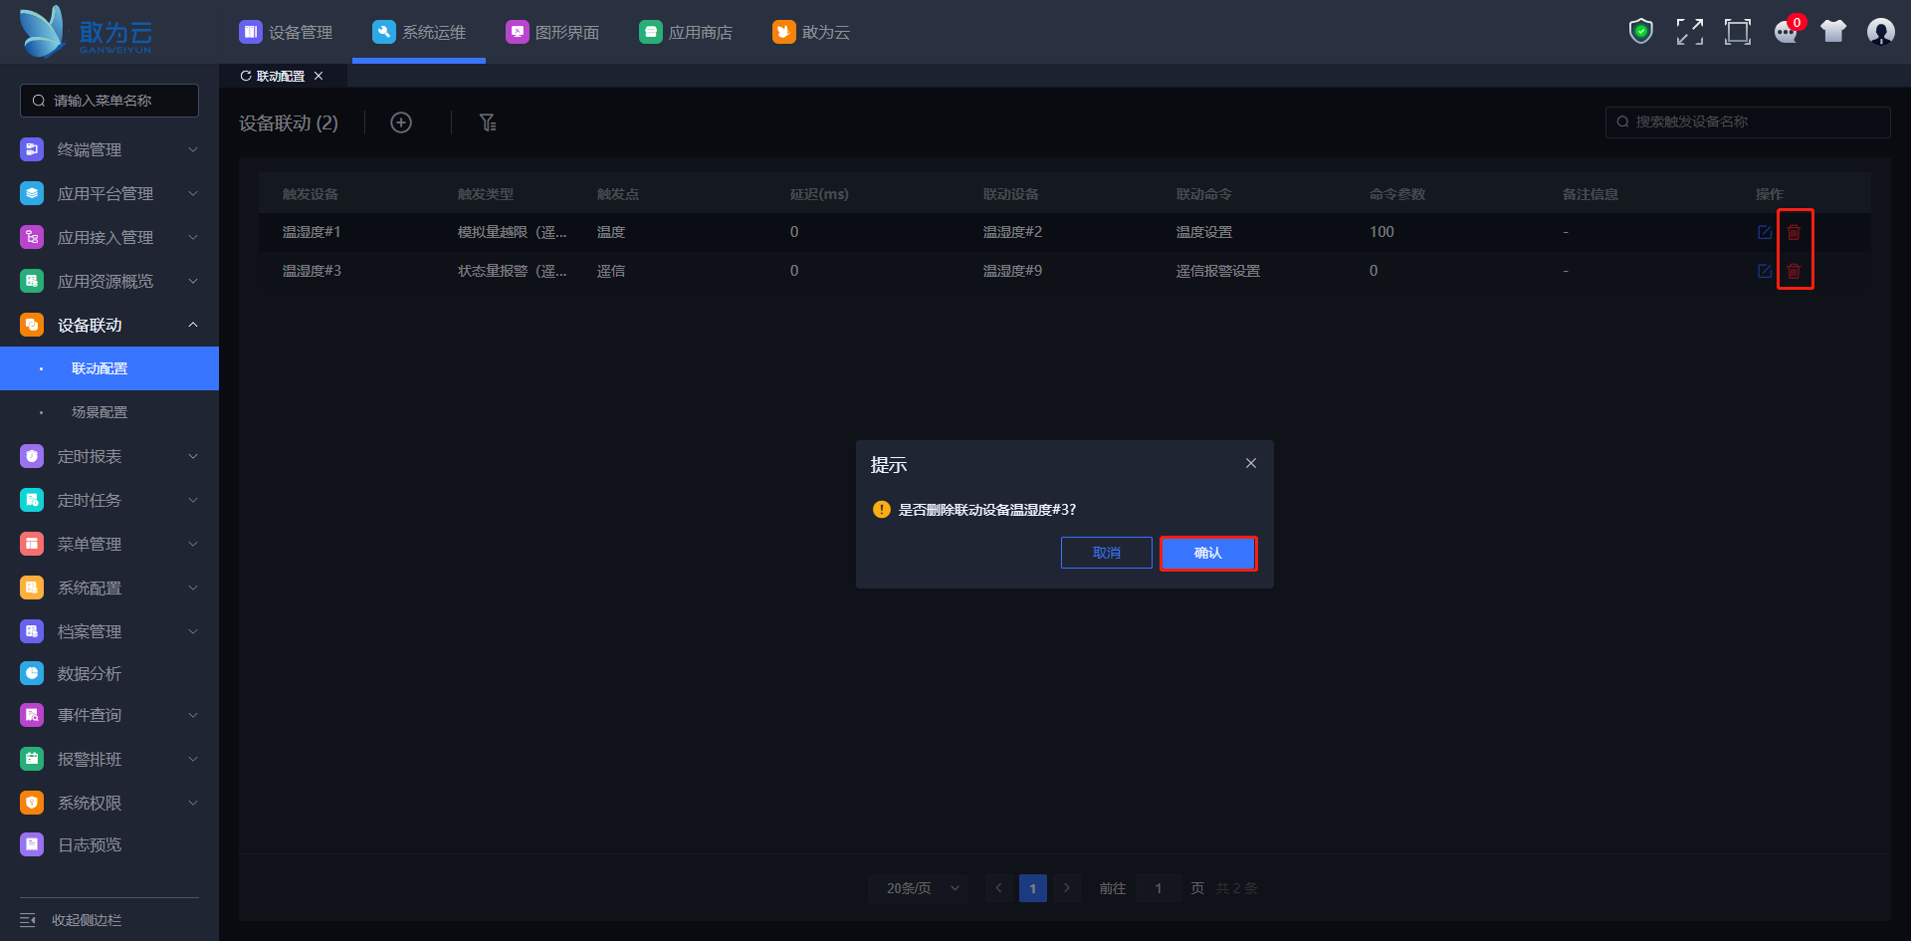Confirm deletion with the 确认 button
The height and width of the screenshot is (941, 1911).
(x=1207, y=553)
